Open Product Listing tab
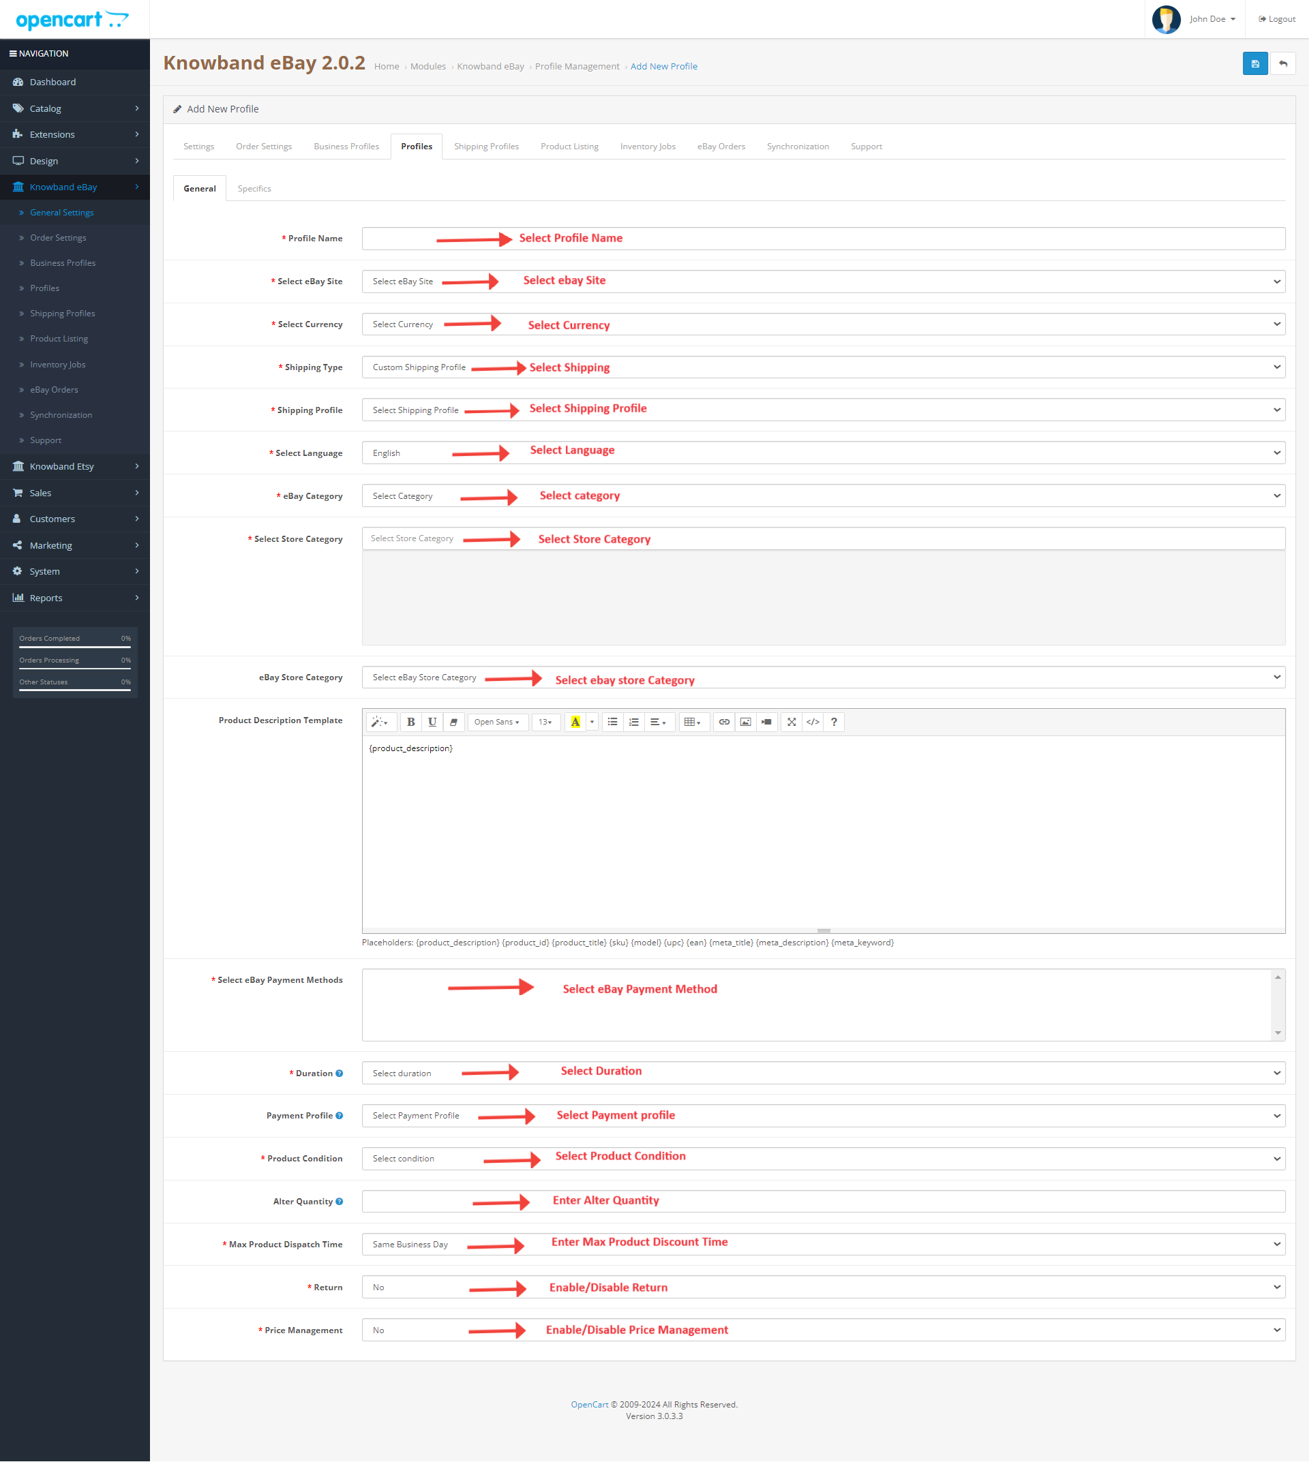Screen dimensions: 1309x1462 [x=569, y=147]
